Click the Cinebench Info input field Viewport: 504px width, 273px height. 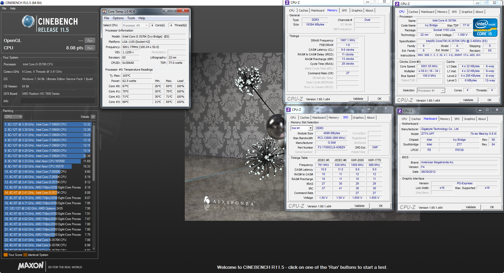click(x=58, y=101)
